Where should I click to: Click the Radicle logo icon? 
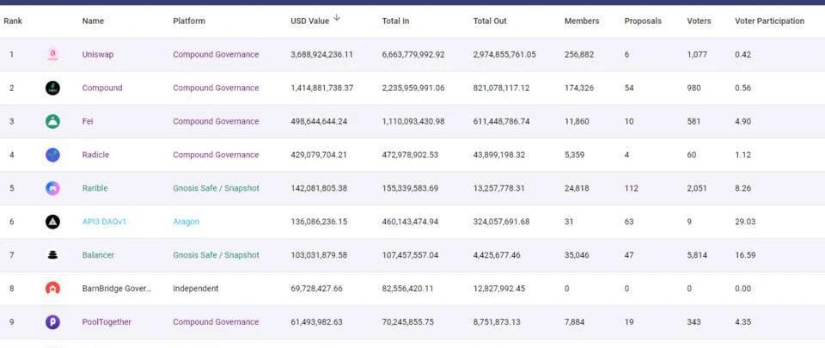(x=52, y=155)
